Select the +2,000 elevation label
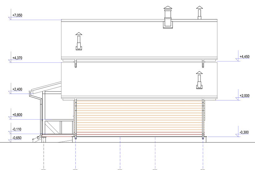The height and width of the screenshot is (170, 255). 244,96
